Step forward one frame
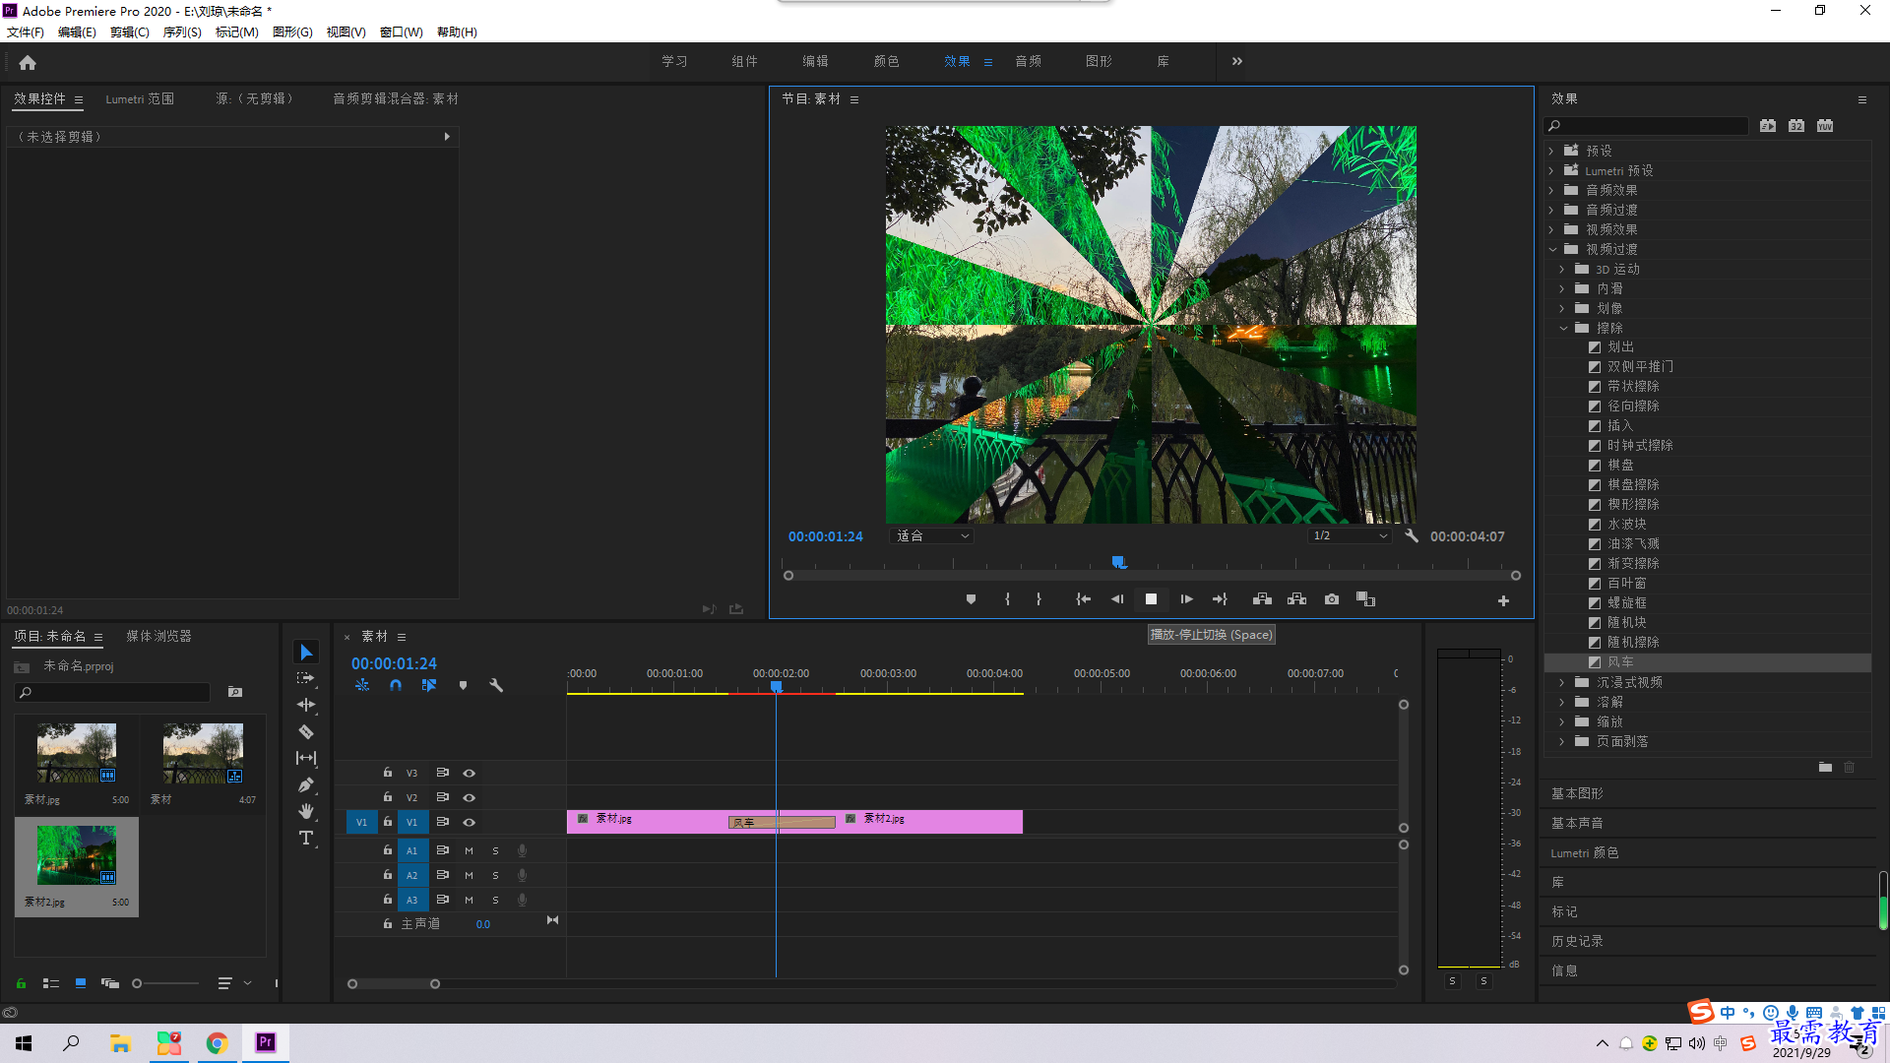The width and height of the screenshot is (1890, 1063). pos(1186,599)
